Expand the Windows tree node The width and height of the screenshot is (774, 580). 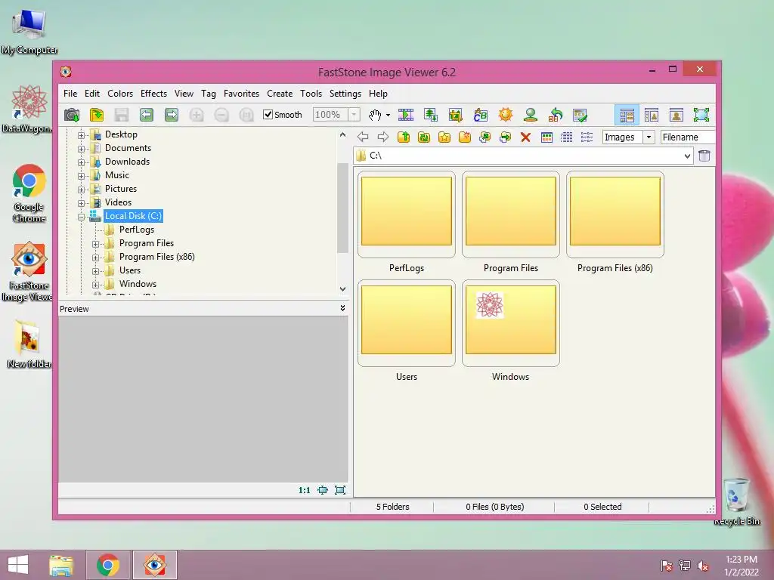tap(96, 285)
